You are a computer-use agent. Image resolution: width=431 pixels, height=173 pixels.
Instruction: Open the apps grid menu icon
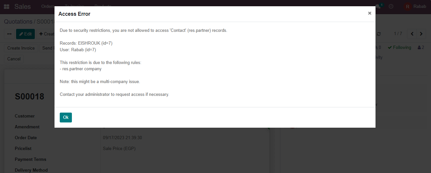click(x=7, y=7)
